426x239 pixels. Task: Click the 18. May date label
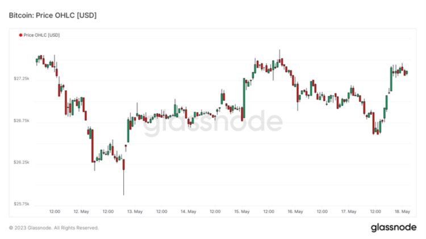(402, 212)
